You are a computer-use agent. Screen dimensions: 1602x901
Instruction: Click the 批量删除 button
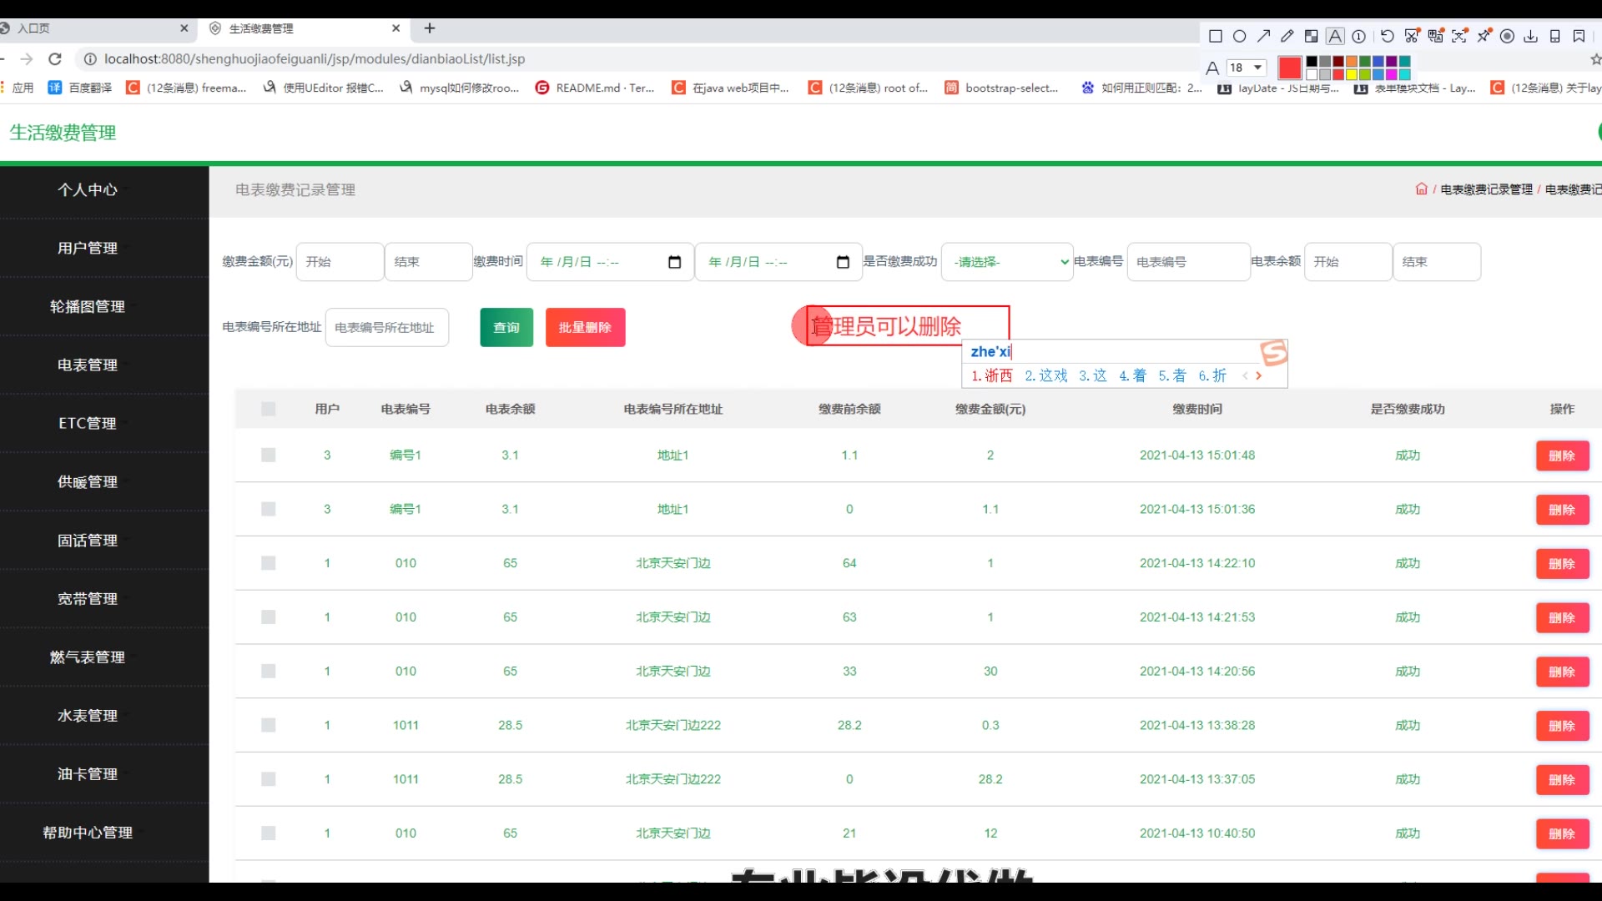585,327
